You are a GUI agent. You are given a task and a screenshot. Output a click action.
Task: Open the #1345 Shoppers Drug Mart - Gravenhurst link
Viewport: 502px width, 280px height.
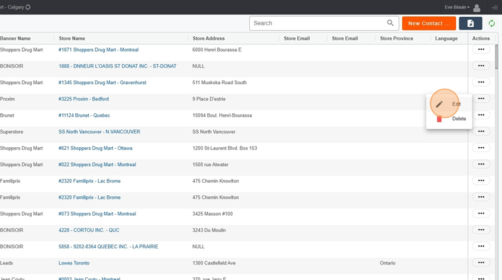point(102,82)
